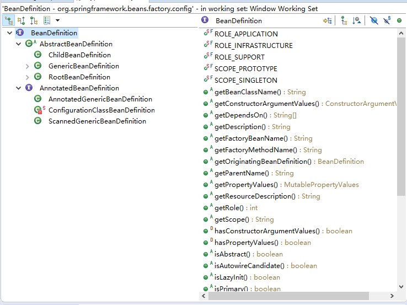Select ChildBeanDefinition in the tree
Image resolution: width=407 pixels, height=305 pixels.
[79, 55]
